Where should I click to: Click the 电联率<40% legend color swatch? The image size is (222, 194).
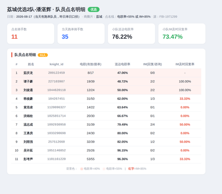point(82,169)
